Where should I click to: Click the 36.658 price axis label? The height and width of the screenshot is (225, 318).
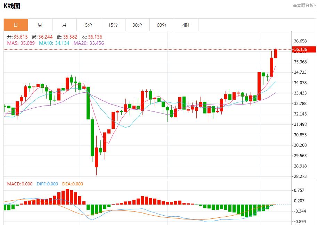click(300, 41)
